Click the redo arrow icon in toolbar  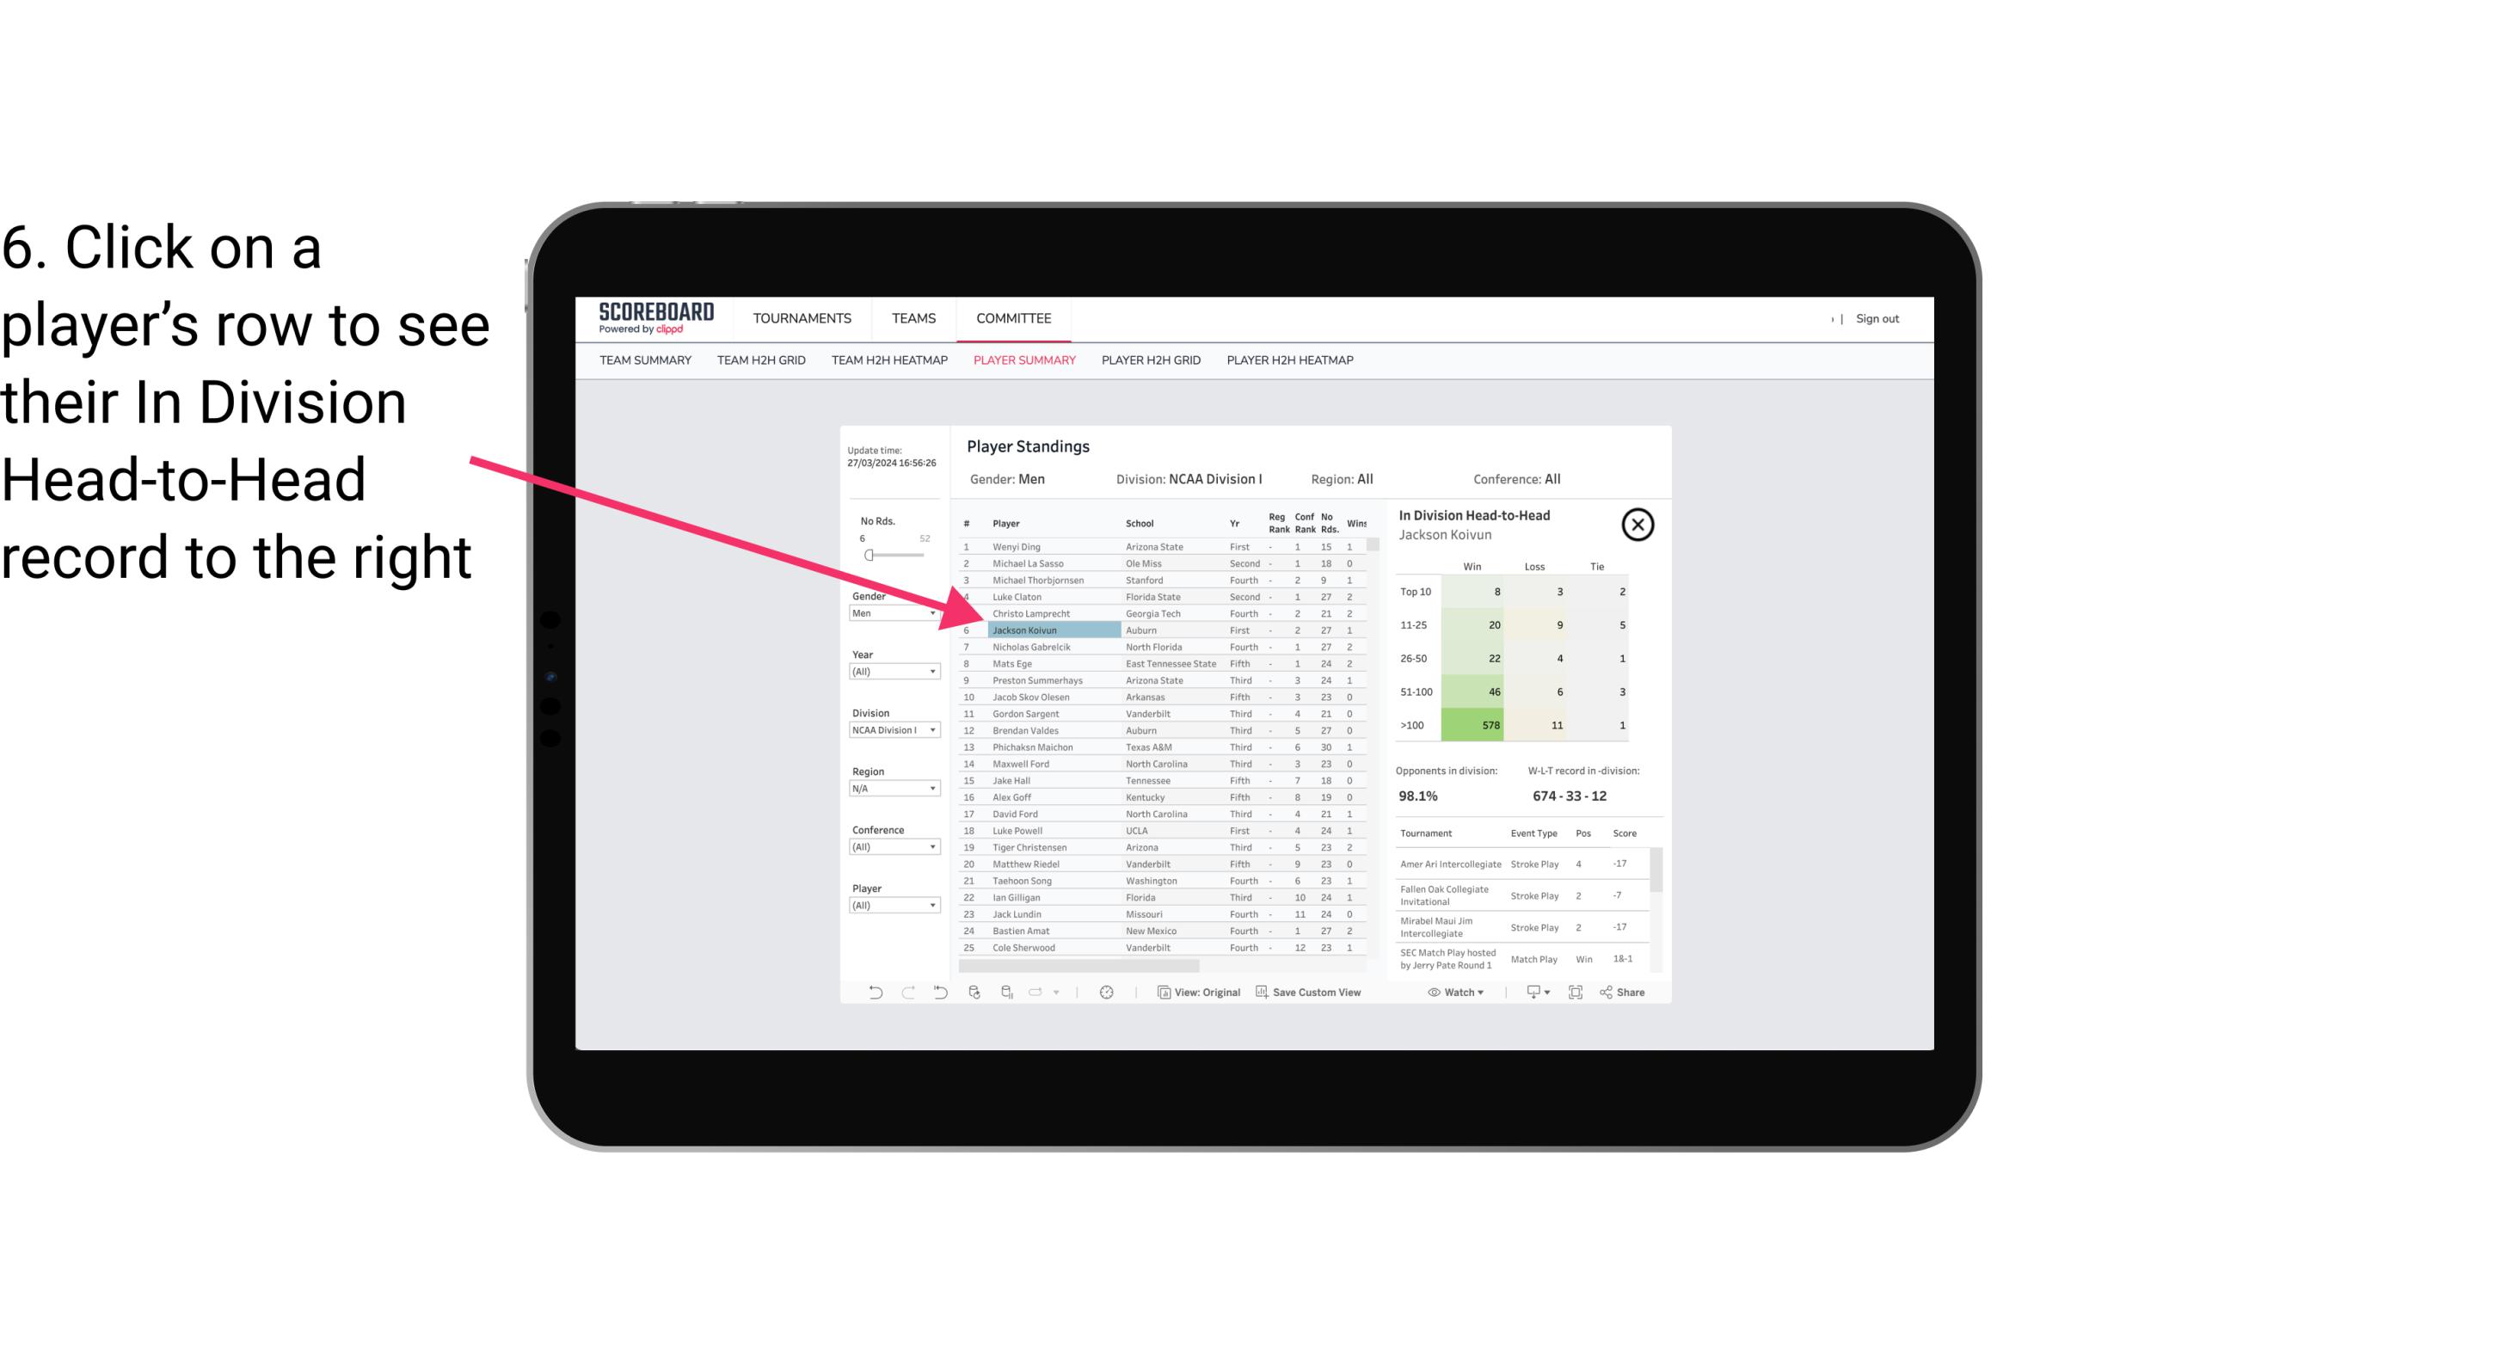[908, 994]
